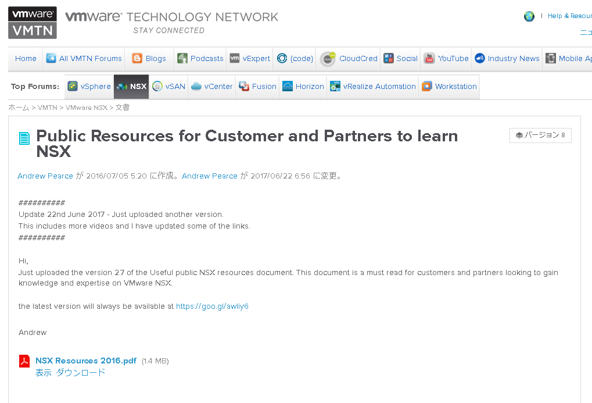Screen dimensions: 592x403
Task: Click the red PDF attachment icon
Action: [24, 361]
